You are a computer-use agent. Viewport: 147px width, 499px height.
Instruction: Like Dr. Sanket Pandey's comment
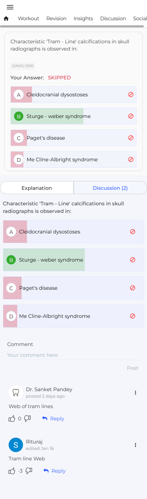(x=12, y=419)
